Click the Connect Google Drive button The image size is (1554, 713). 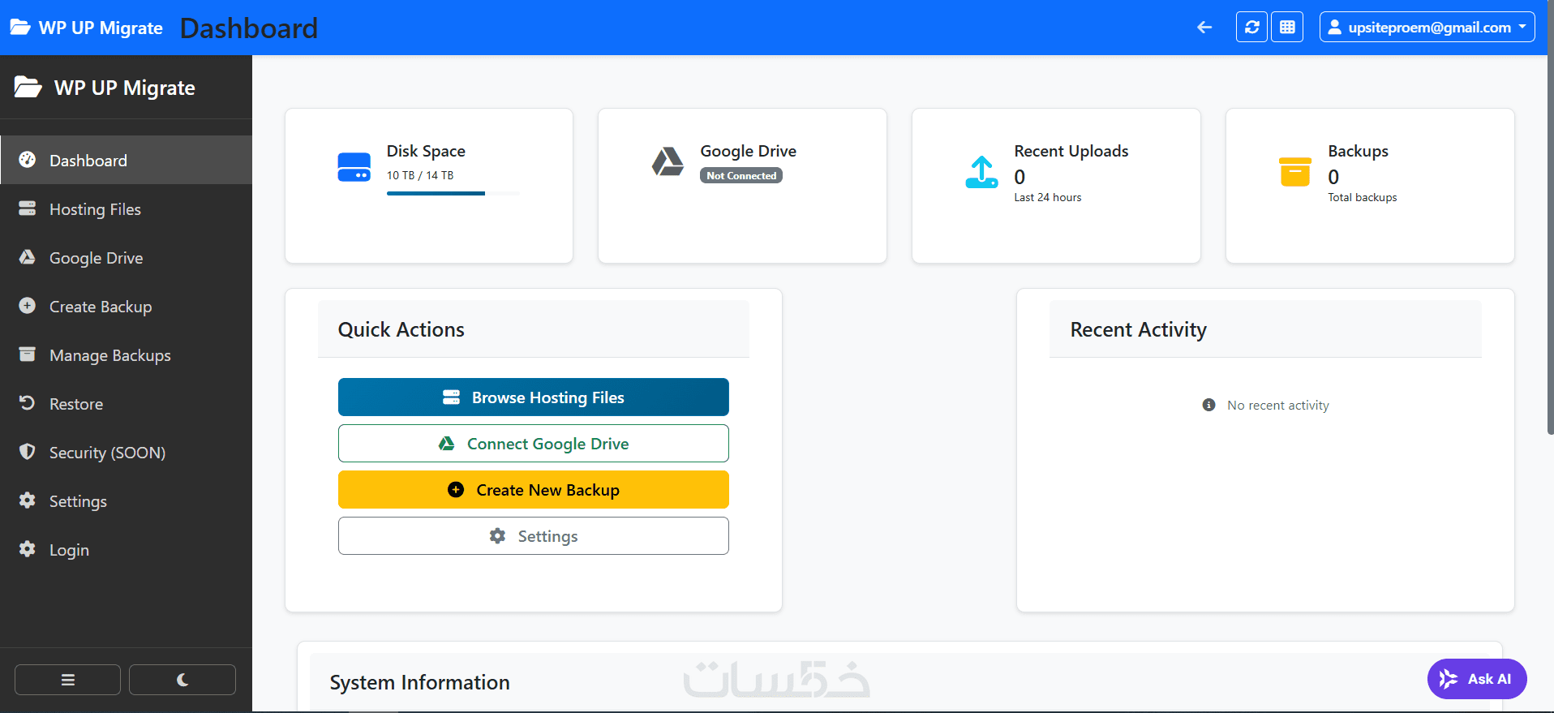[534, 444]
